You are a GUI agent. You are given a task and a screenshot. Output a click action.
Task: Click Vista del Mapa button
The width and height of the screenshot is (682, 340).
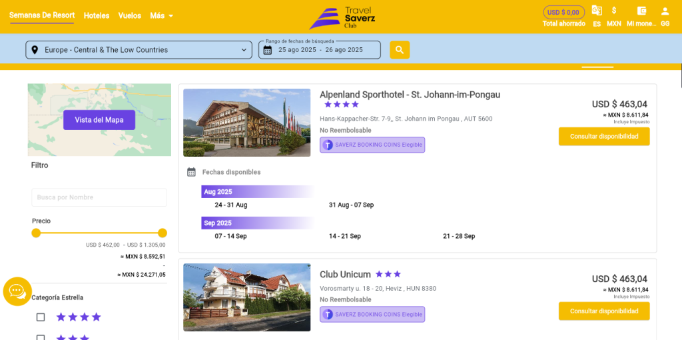[99, 120]
